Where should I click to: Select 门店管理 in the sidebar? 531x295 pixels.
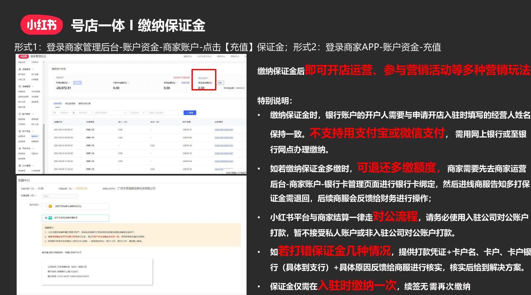(36, 171)
